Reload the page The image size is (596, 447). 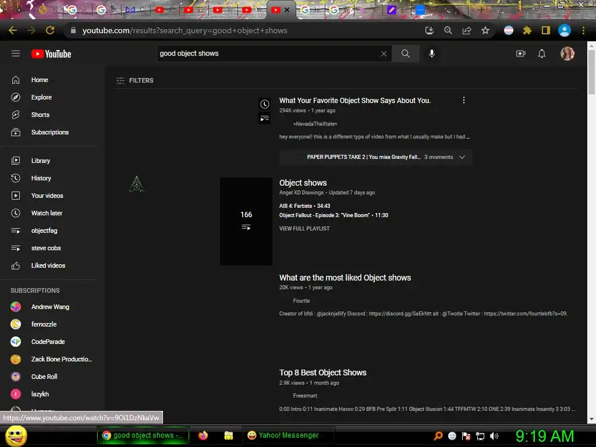pos(50,30)
